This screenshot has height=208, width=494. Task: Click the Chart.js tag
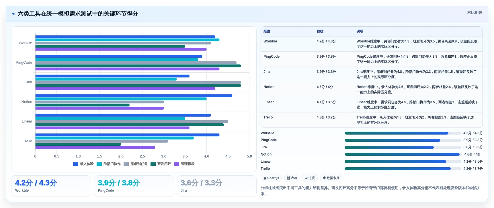pyautogui.click(x=271, y=178)
